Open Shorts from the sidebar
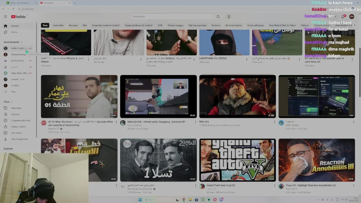Viewport: 361px width, 203px height. pyautogui.click(x=19, y=32)
